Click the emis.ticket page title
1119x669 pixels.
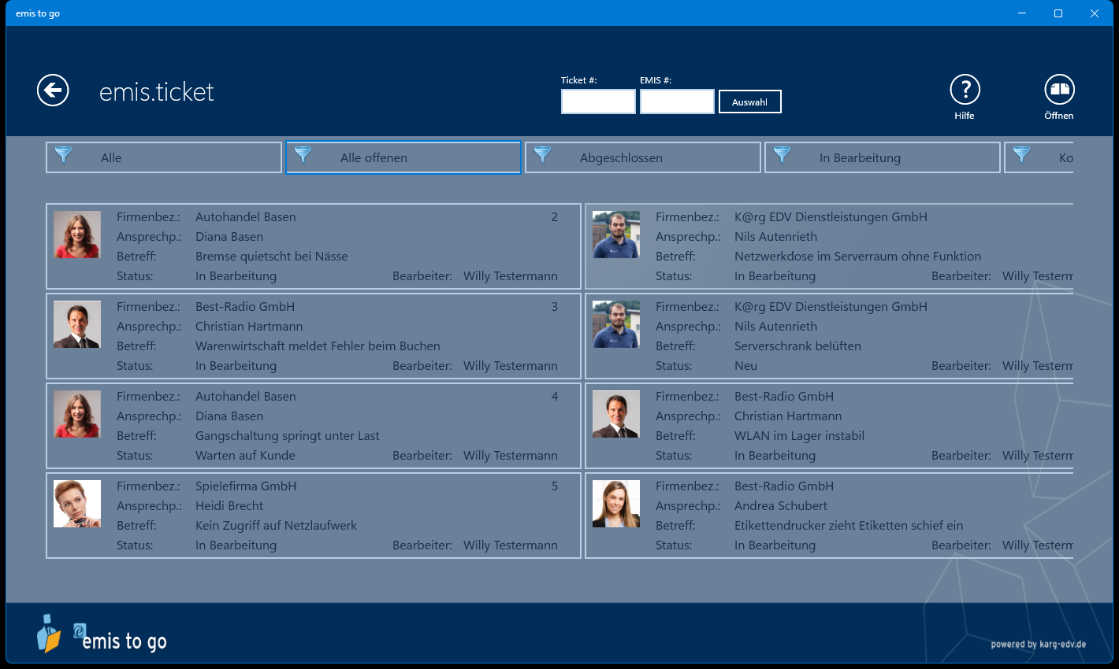[157, 92]
